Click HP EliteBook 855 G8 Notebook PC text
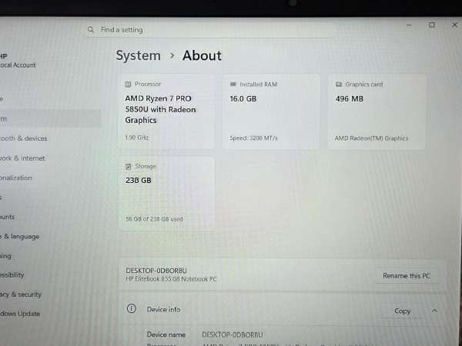 (x=171, y=279)
